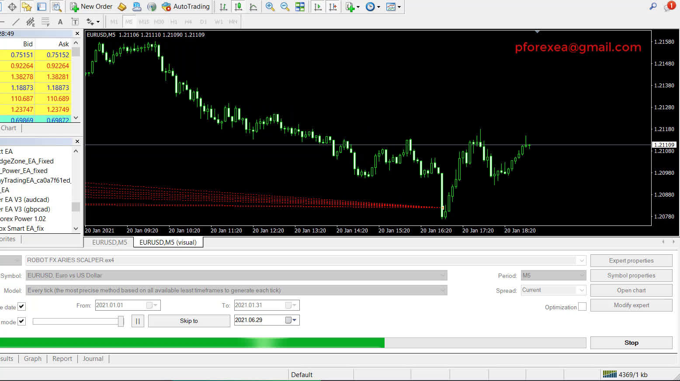The image size is (680, 381).
Task: Add a text annotation with the A tool
Action: click(60, 22)
